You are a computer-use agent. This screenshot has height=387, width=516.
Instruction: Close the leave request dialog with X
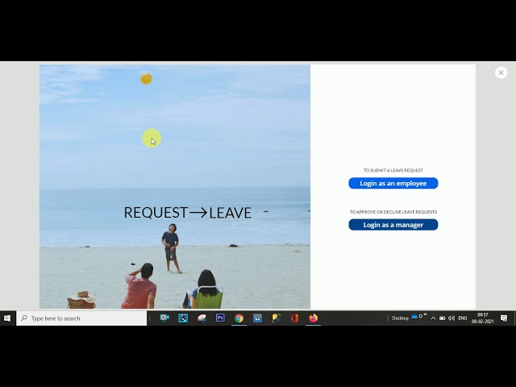point(501,73)
